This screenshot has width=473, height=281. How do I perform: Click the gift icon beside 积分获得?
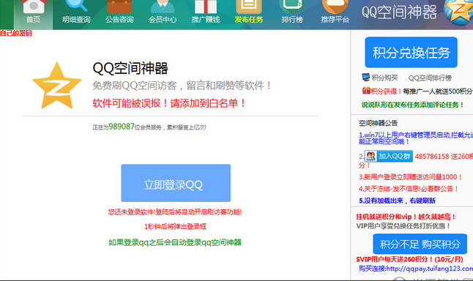pyautogui.click(x=366, y=91)
